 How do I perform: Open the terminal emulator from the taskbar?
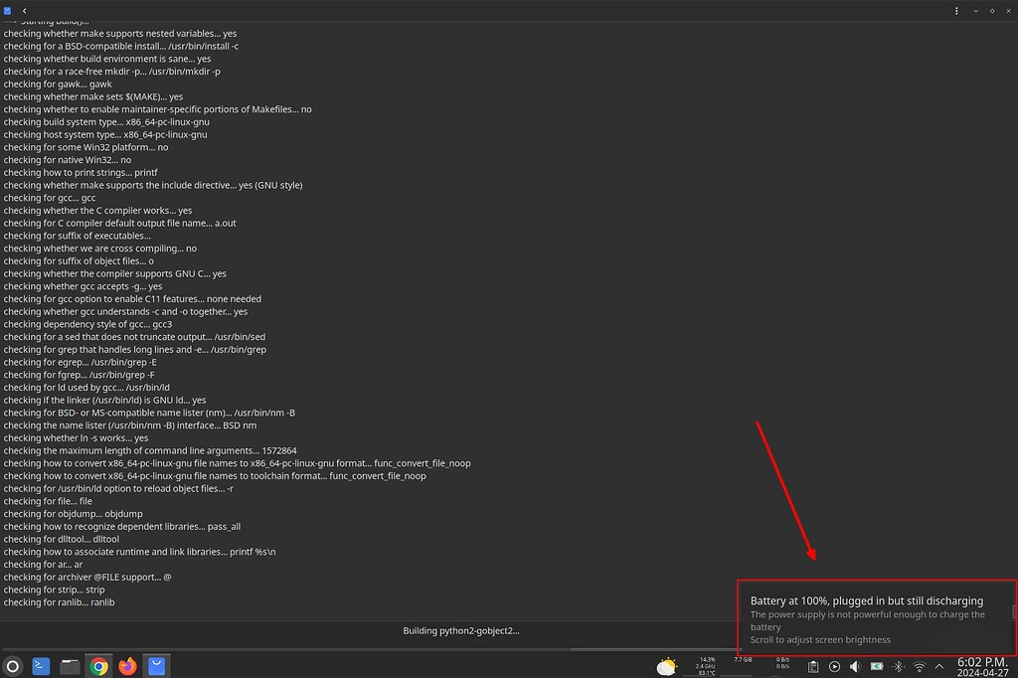coord(40,666)
